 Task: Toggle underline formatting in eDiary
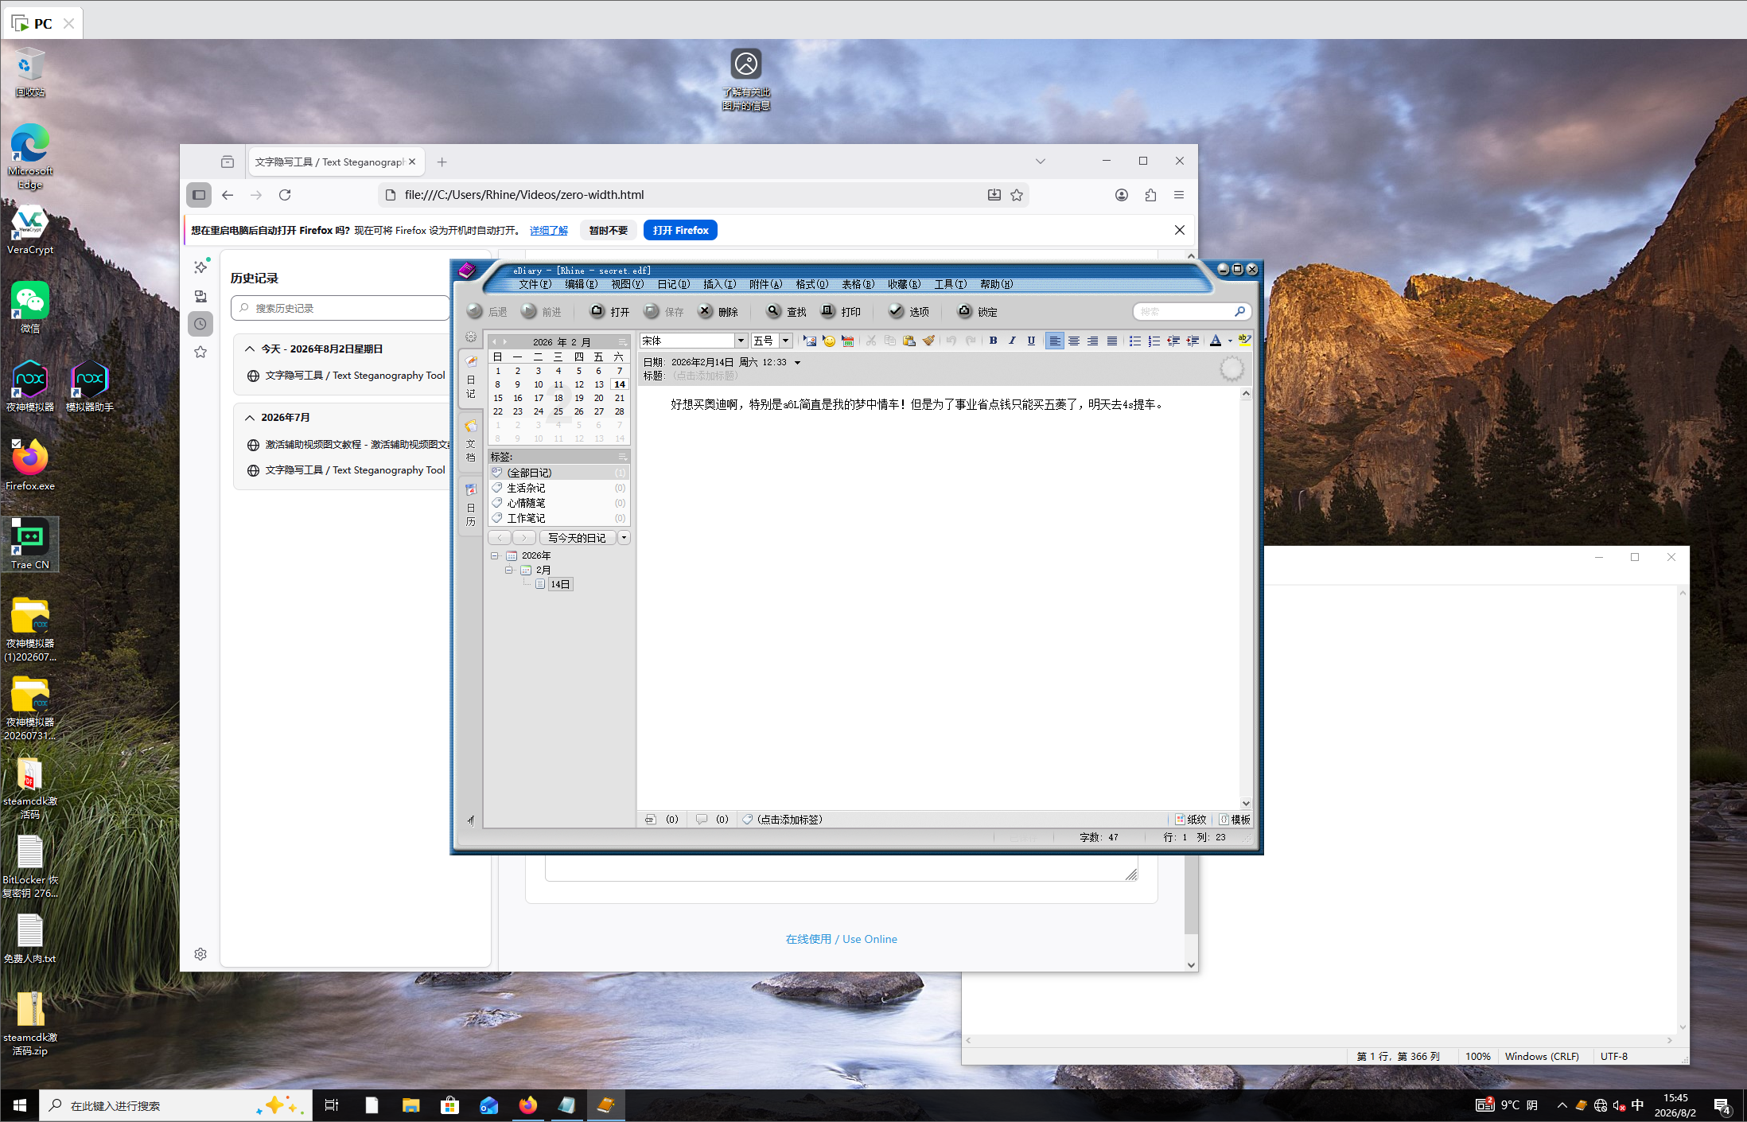tap(1031, 341)
